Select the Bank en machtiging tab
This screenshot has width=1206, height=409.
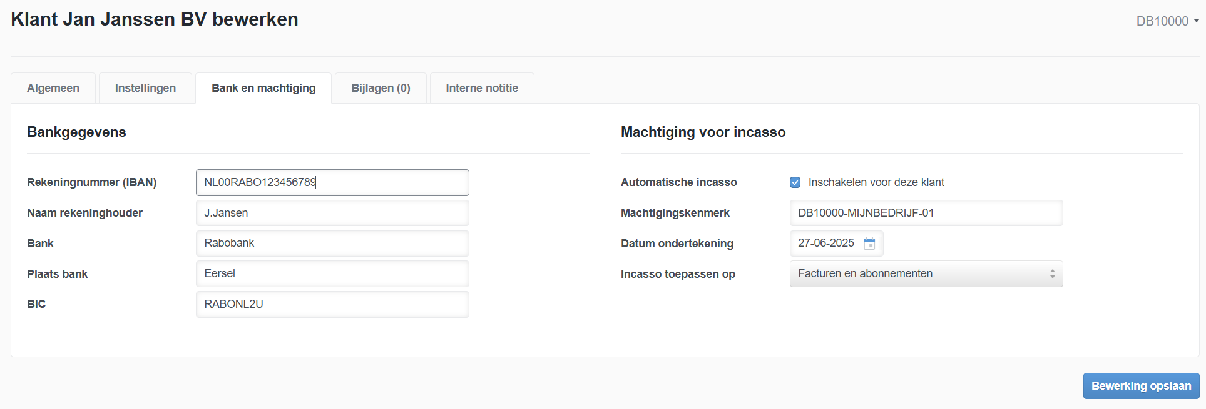tap(263, 88)
